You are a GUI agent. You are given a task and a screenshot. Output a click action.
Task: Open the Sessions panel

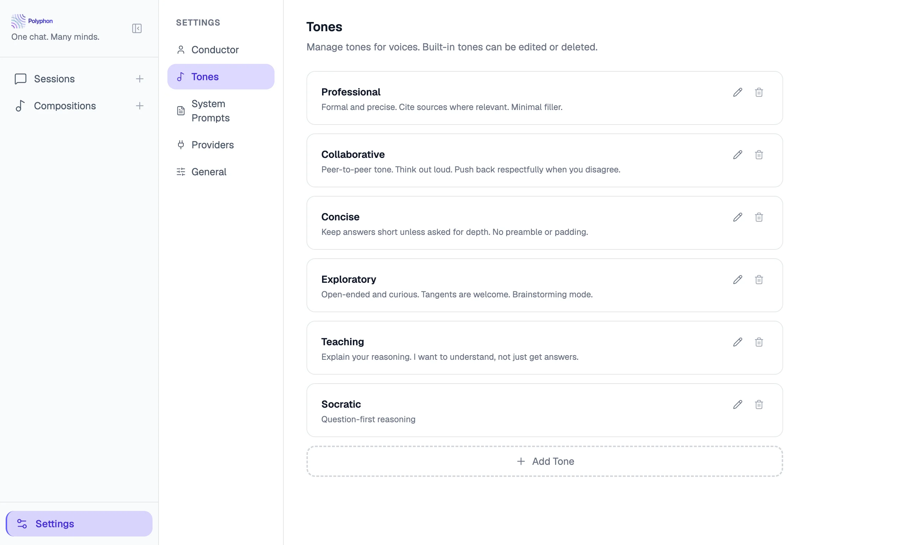54,78
